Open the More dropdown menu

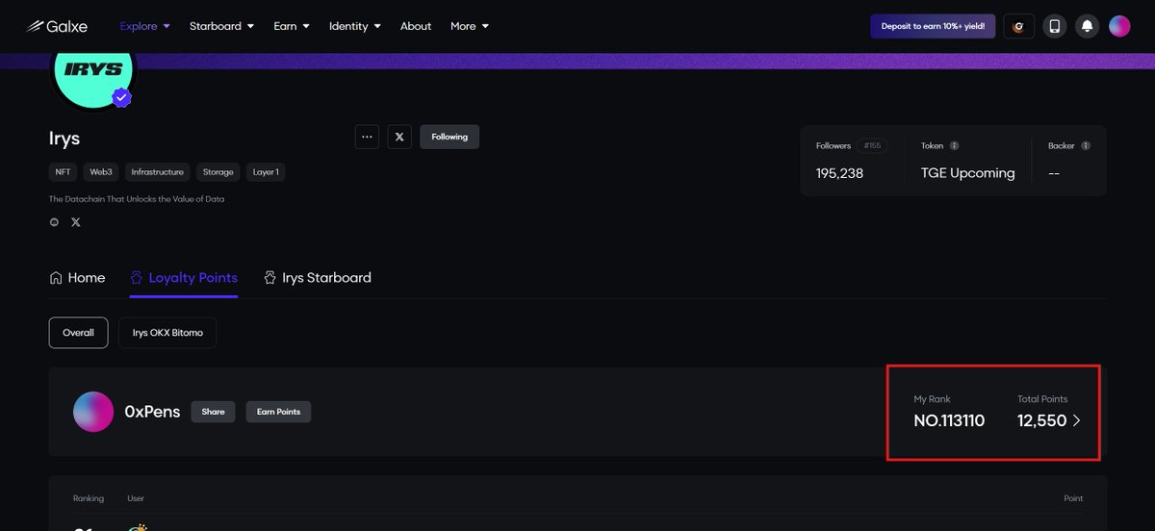pyautogui.click(x=470, y=26)
